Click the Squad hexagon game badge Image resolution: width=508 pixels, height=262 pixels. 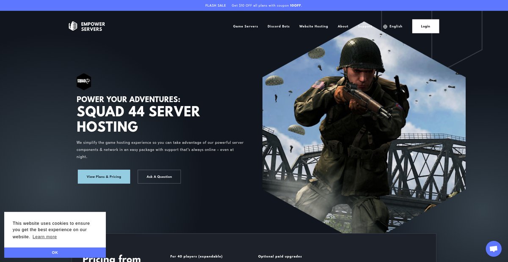point(84,82)
